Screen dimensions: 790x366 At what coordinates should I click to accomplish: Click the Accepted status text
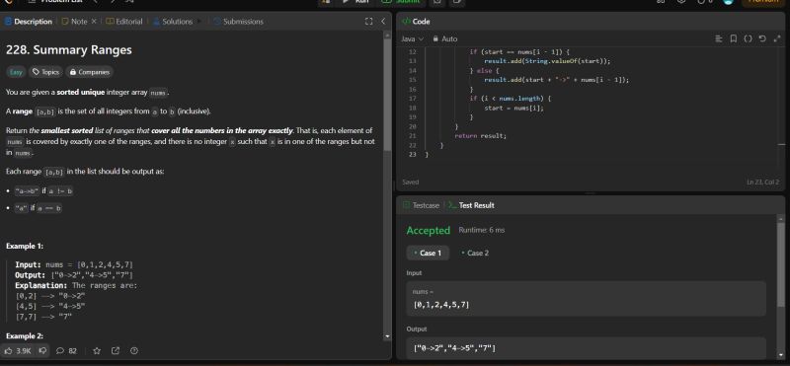tap(429, 230)
